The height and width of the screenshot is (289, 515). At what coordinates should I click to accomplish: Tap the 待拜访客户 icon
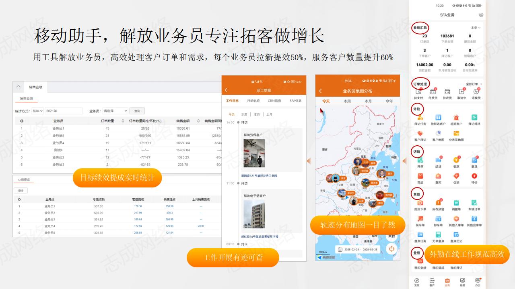coord(438,118)
